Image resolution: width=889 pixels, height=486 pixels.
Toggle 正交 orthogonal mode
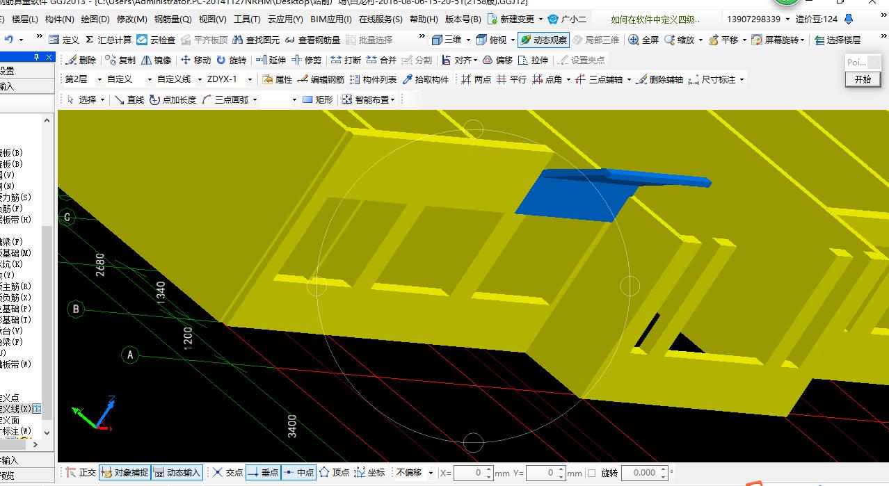[x=81, y=472]
